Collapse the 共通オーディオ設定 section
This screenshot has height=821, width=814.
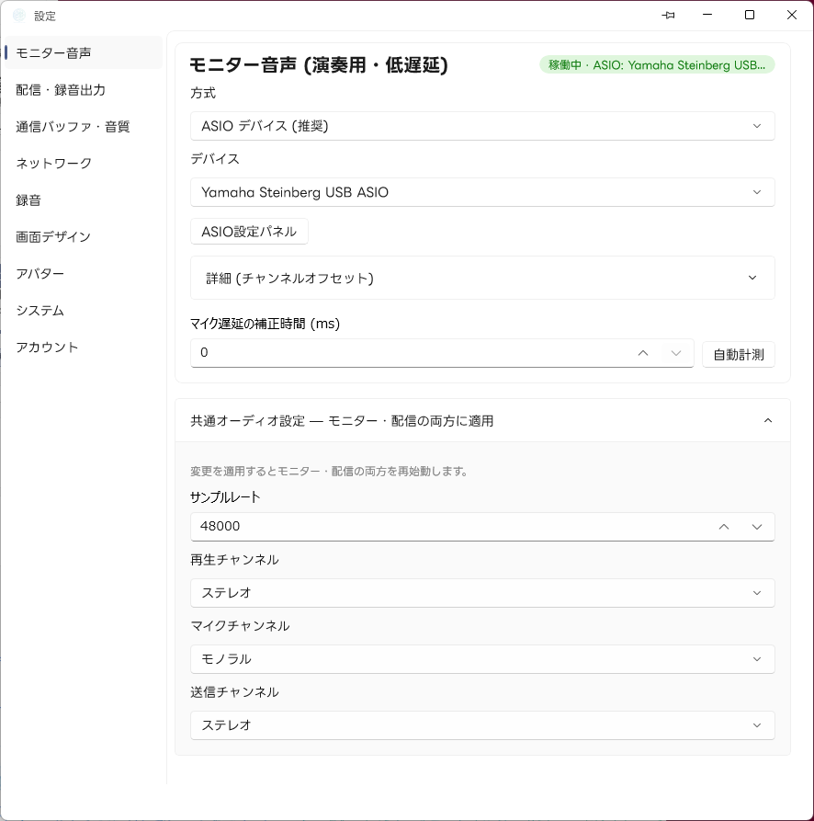(482, 420)
